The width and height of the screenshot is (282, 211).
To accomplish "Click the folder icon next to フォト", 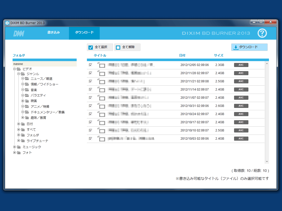I will pyautogui.click(x=19, y=153).
